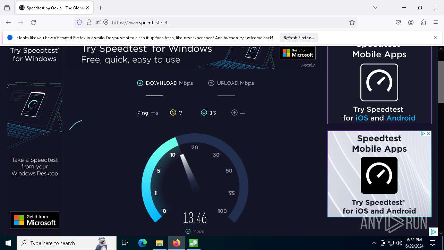
Task: Switch to Firefox taskbar icon
Action: coord(177,243)
